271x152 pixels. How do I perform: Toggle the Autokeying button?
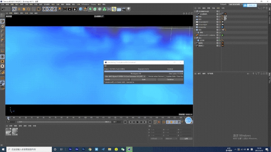(159, 122)
